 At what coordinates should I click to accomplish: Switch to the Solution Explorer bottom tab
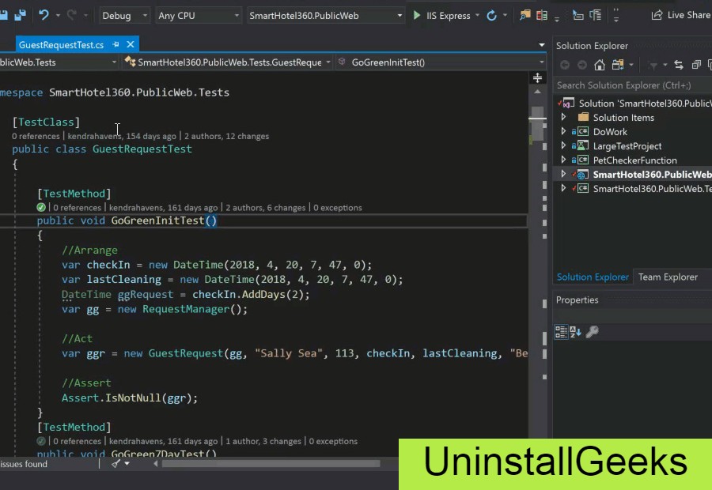click(x=593, y=277)
